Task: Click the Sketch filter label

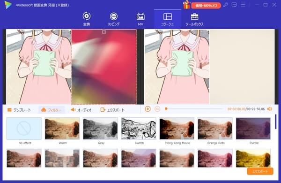Action: (139, 143)
